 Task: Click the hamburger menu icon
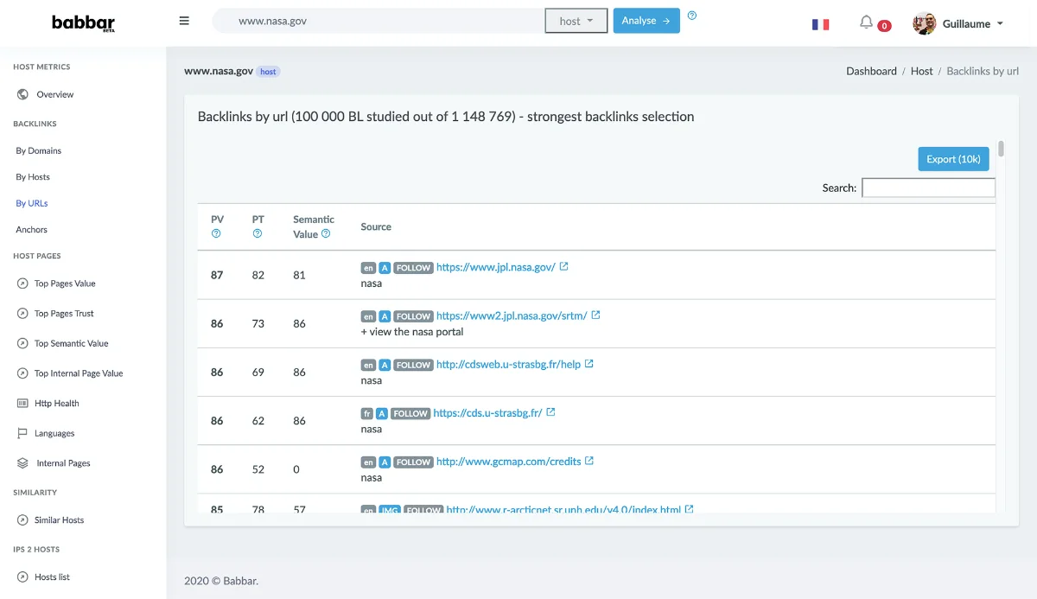pos(184,21)
